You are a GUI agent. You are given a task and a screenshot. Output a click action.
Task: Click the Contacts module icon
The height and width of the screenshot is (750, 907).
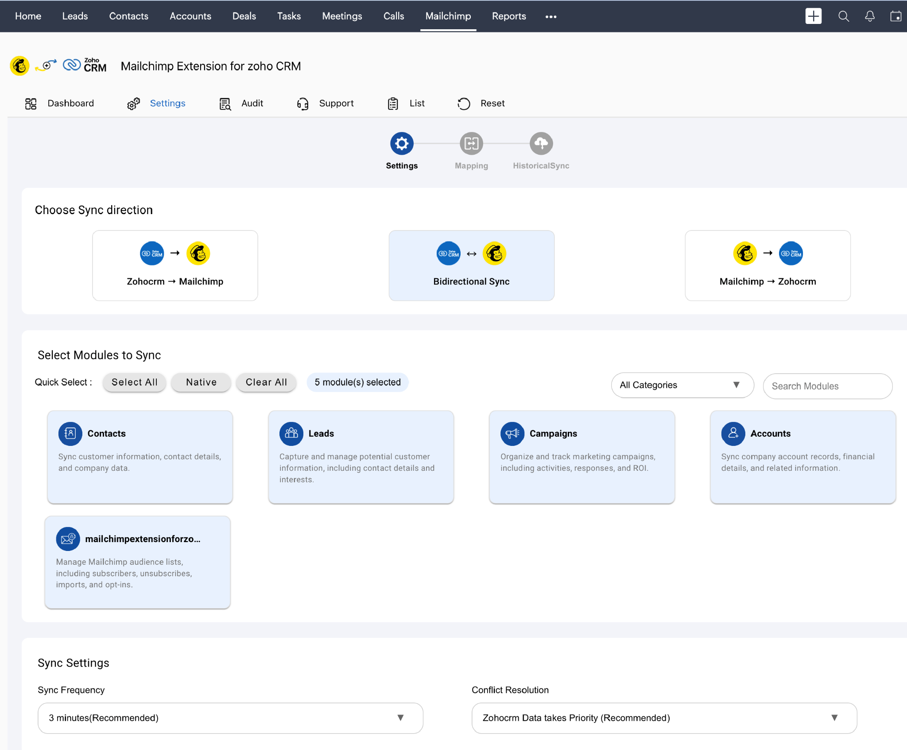[70, 434]
